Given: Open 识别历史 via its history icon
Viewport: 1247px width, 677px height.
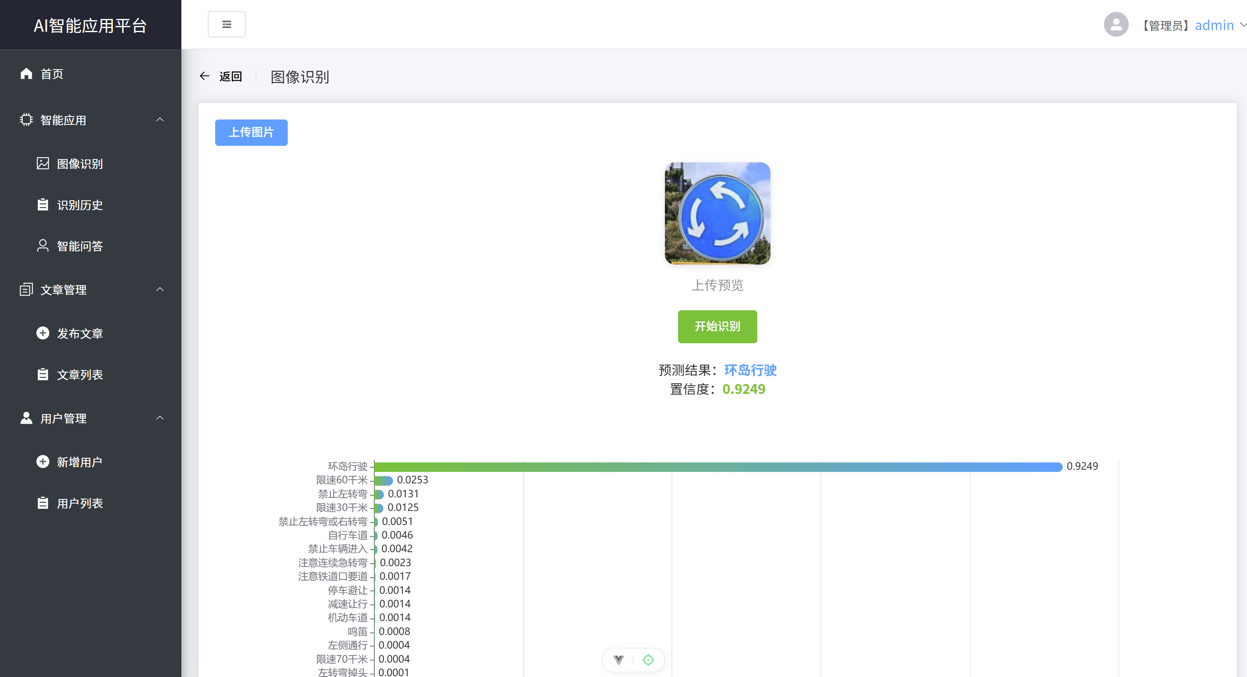Looking at the screenshot, I should pos(42,205).
